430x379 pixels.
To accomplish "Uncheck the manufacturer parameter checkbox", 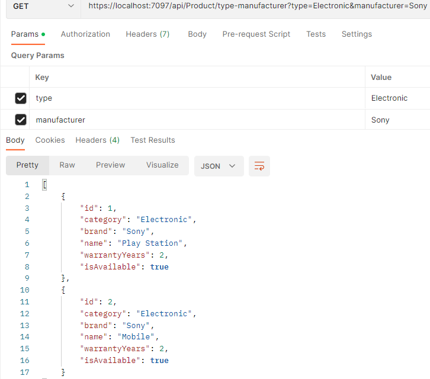I will click(x=21, y=120).
